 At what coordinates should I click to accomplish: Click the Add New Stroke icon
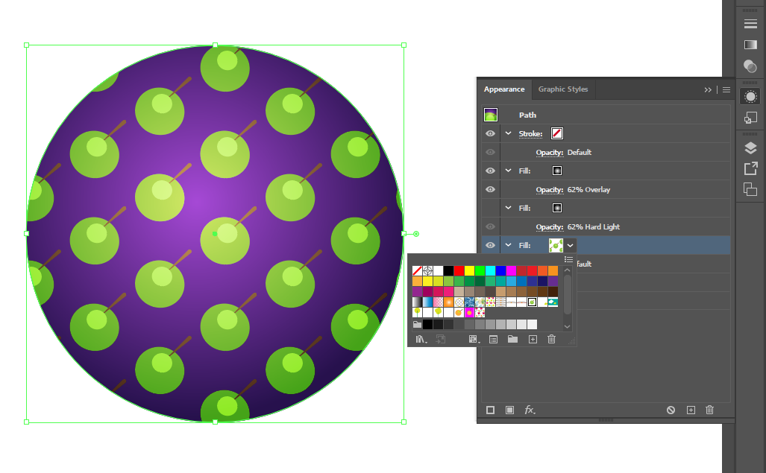[491, 410]
